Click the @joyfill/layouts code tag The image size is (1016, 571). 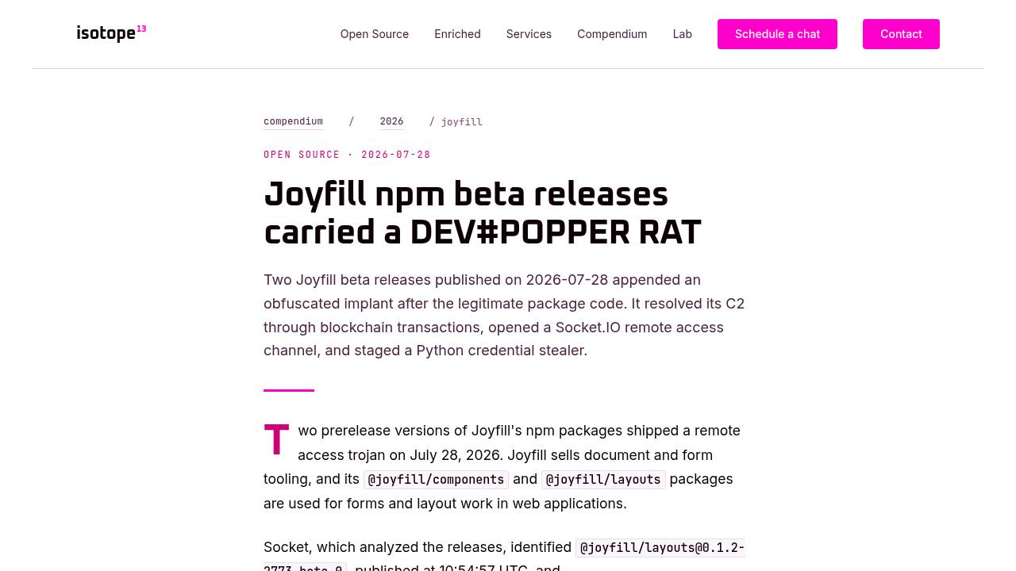point(603,480)
